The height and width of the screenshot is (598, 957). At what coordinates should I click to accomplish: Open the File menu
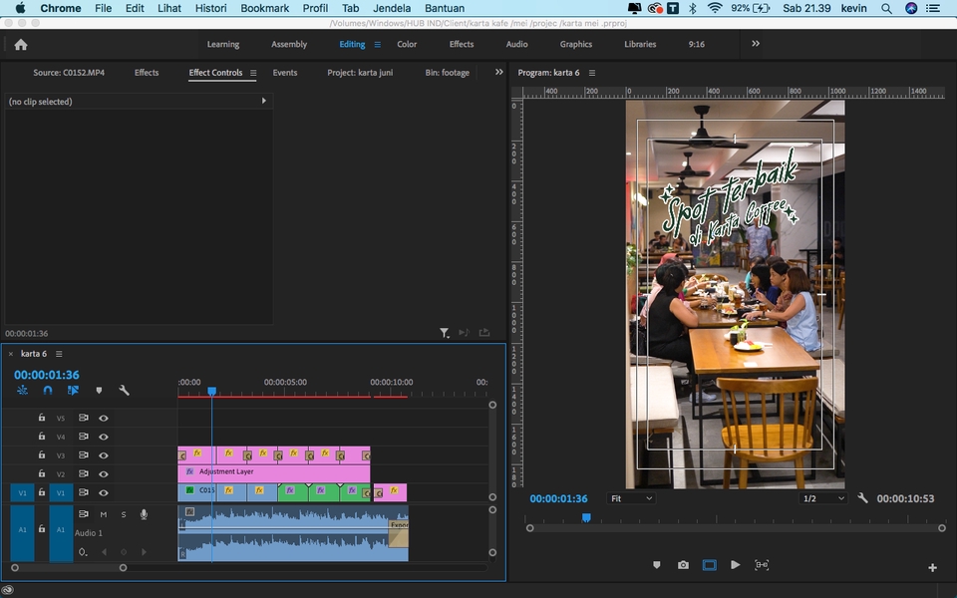[103, 8]
